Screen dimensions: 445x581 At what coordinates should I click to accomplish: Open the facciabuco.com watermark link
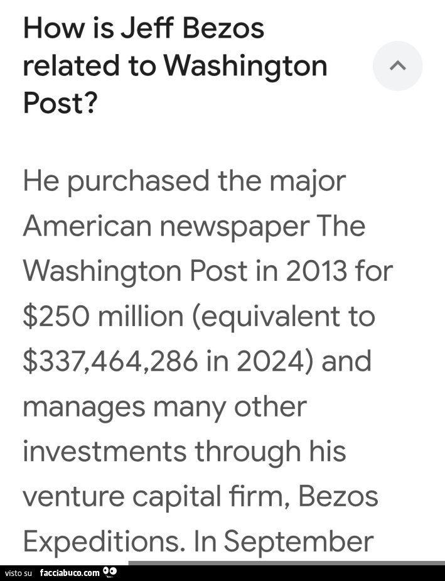point(69,573)
